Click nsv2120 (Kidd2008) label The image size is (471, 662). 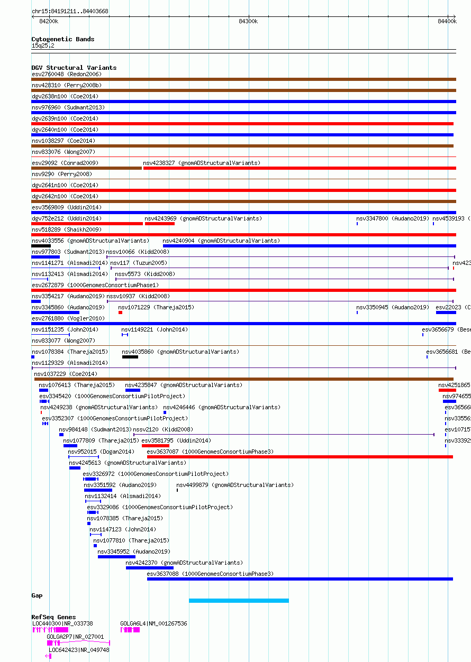[x=163, y=429]
